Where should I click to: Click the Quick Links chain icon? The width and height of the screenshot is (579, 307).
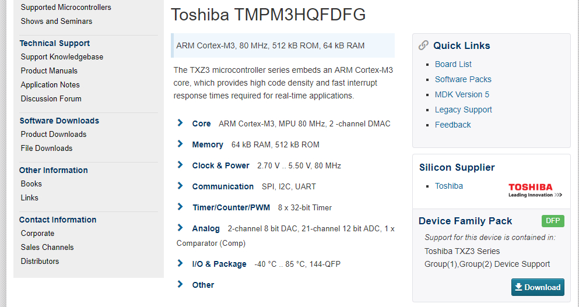click(x=424, y=45)
